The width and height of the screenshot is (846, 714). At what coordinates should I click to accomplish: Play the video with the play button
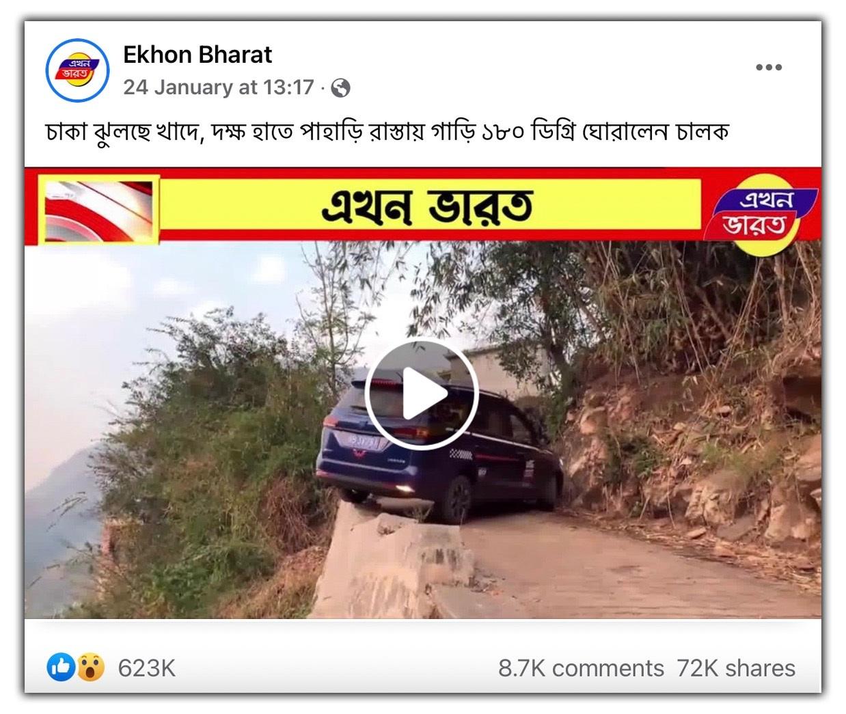[422, 394]
